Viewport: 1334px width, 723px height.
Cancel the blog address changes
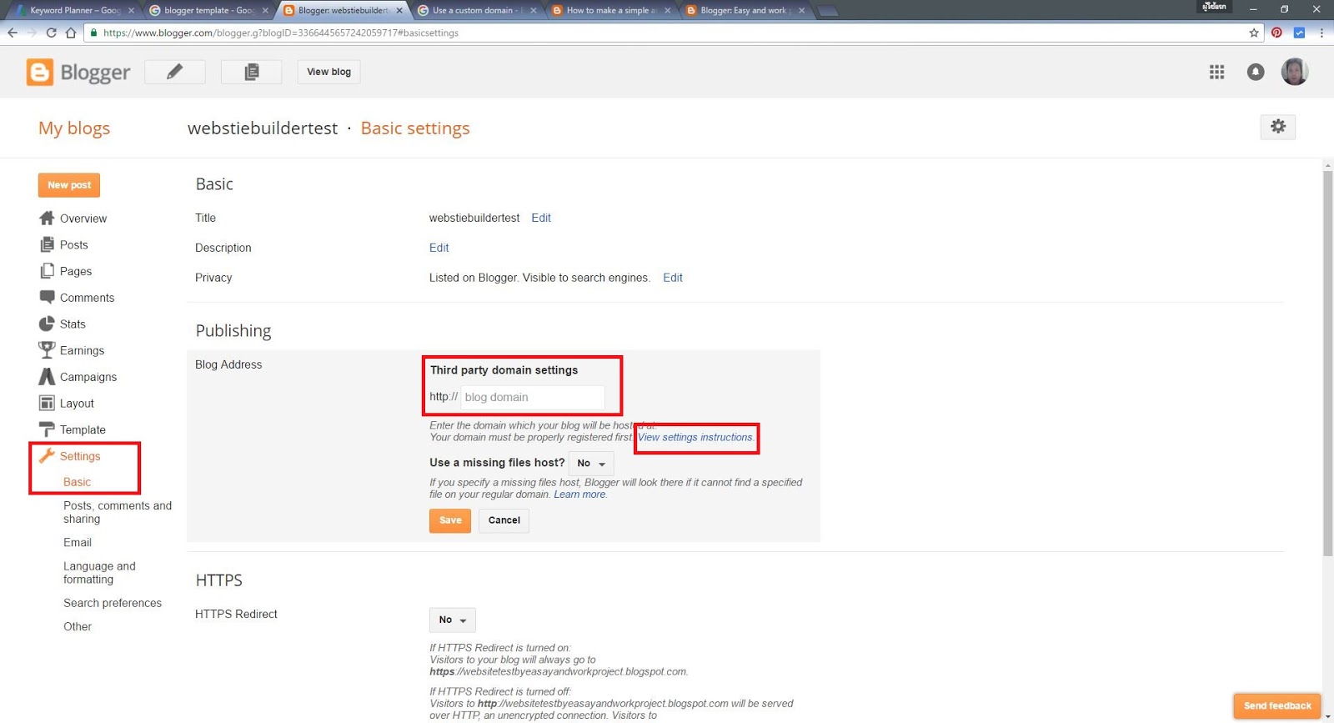pos(504,520)
